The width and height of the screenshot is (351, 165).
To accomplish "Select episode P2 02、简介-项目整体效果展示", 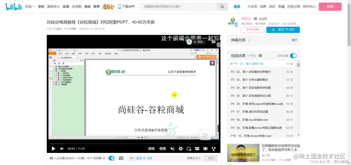I will point(262,72).
